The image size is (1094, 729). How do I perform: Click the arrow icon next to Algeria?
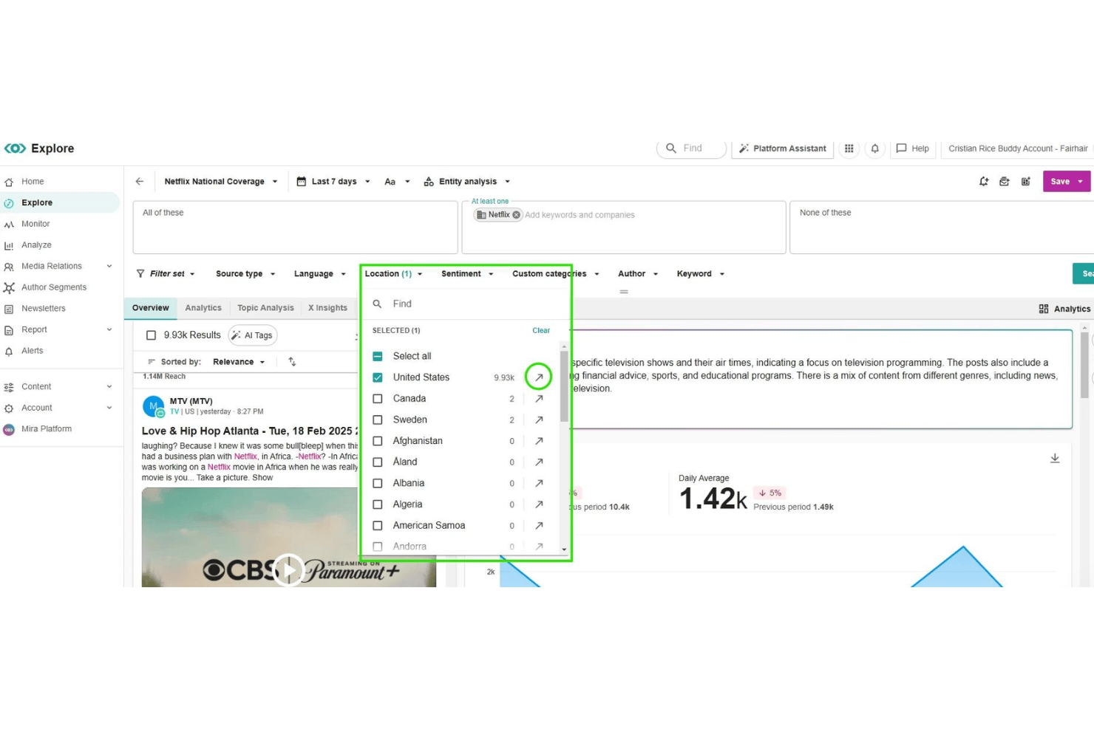539,504
